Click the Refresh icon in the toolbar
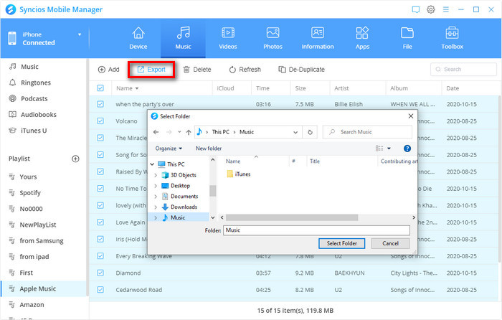 tap(232, 70)
